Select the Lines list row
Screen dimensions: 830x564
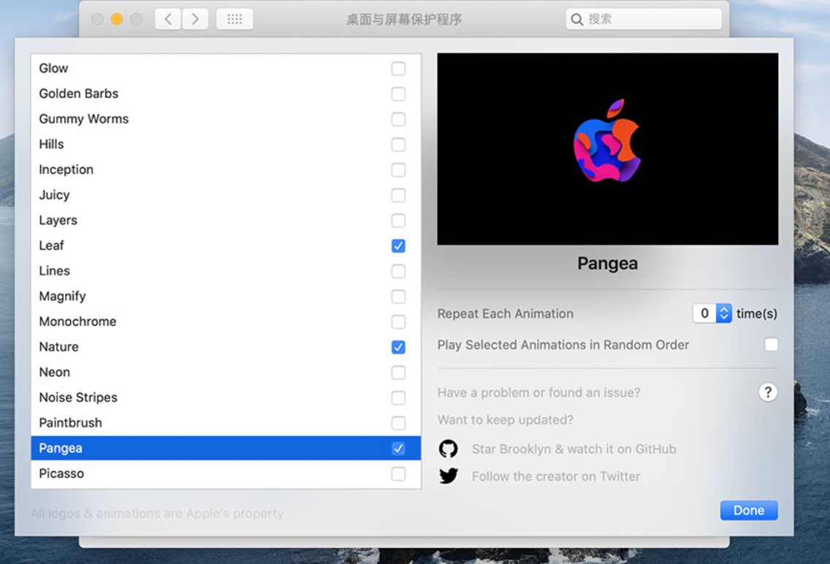pos(226,272)
